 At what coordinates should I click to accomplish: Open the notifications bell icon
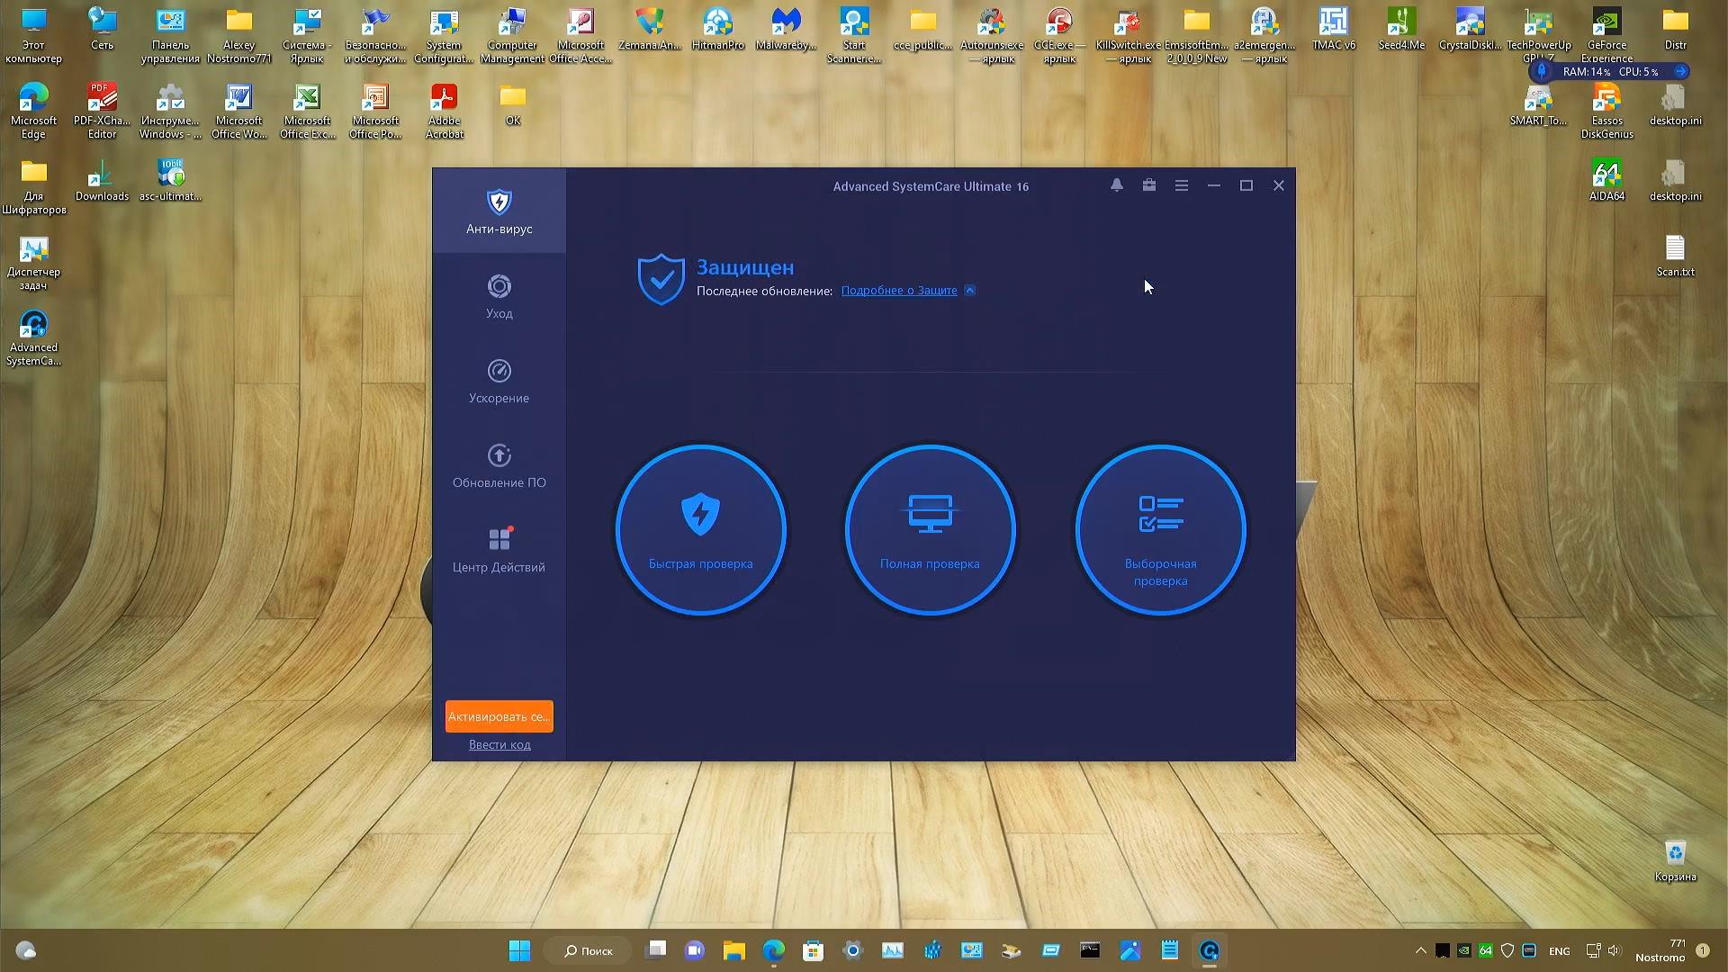pyautogui.click(x=1116, y=185)
